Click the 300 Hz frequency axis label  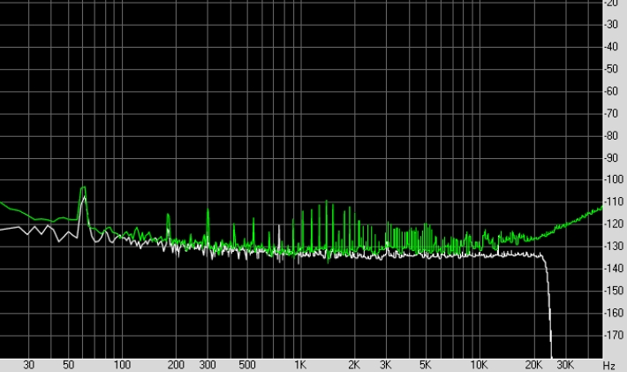pyautogui.click(x=208, y=365)
